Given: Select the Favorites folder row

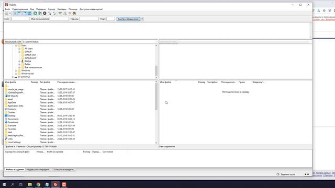Looking at the screenshot, I should [79, 129].
